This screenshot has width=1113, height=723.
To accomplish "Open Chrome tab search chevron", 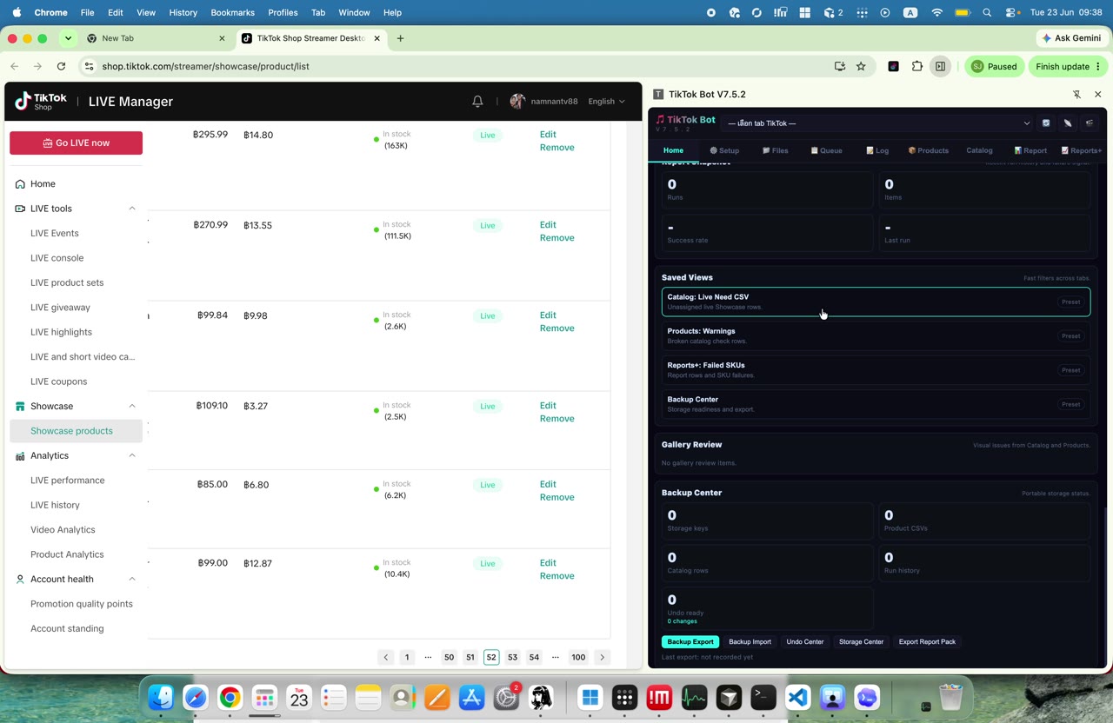I will click(68, 38).
